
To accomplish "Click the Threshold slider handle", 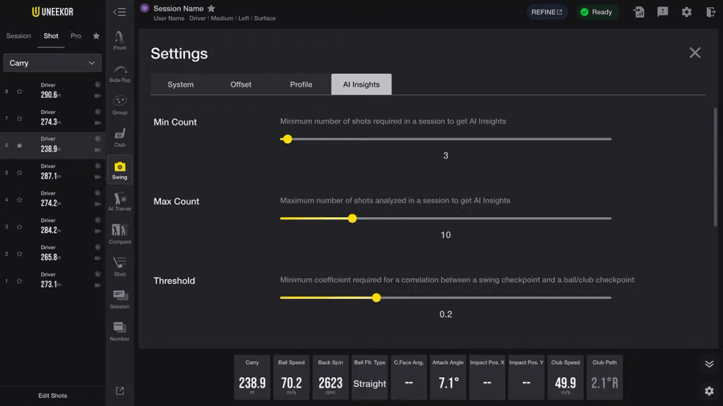I will 376,298.
